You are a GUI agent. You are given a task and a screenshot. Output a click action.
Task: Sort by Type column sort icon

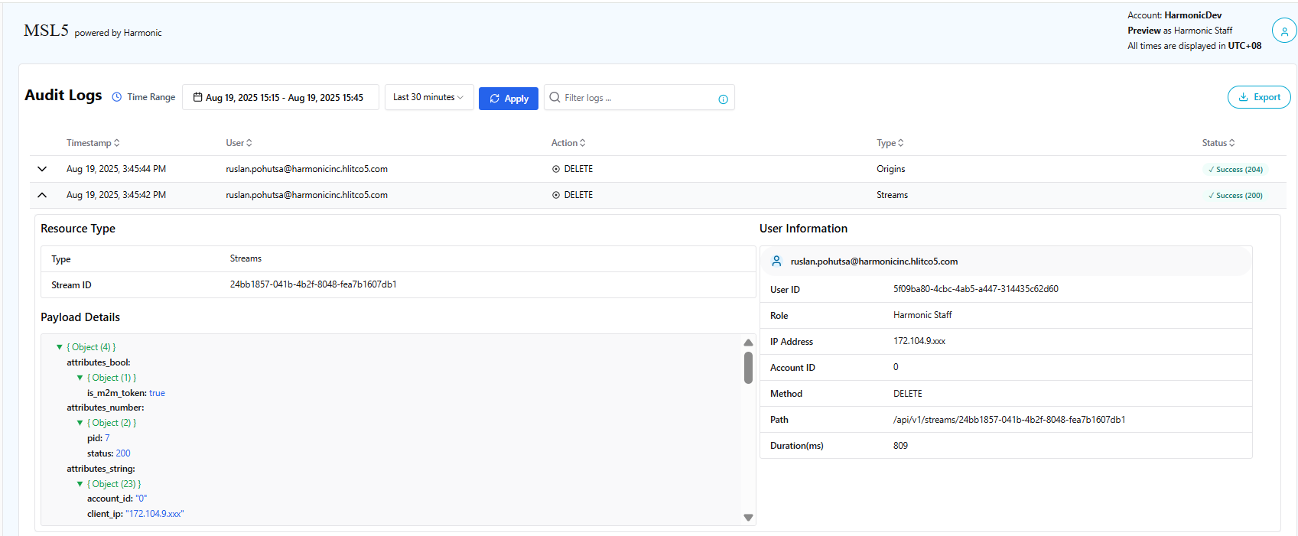click(x=901, y=143)
